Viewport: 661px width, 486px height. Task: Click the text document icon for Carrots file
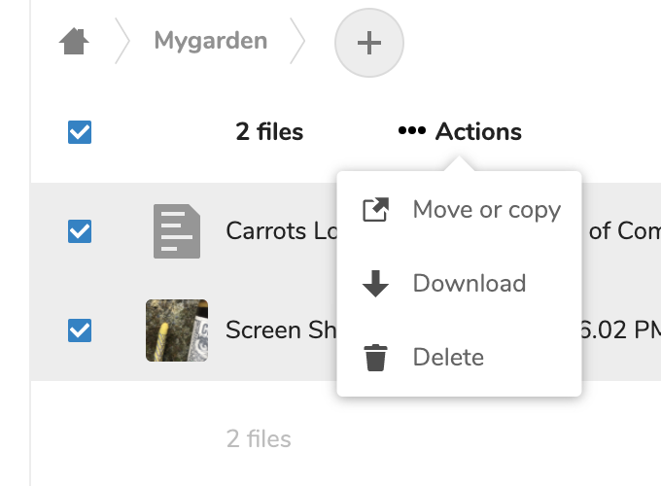[177, 231]
